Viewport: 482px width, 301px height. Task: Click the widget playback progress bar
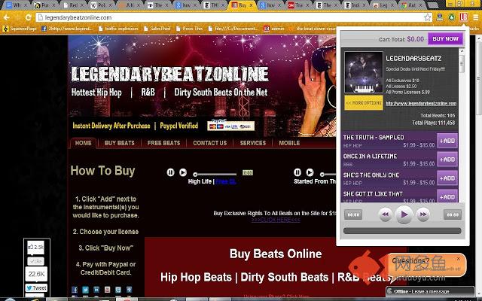(402, 231)
